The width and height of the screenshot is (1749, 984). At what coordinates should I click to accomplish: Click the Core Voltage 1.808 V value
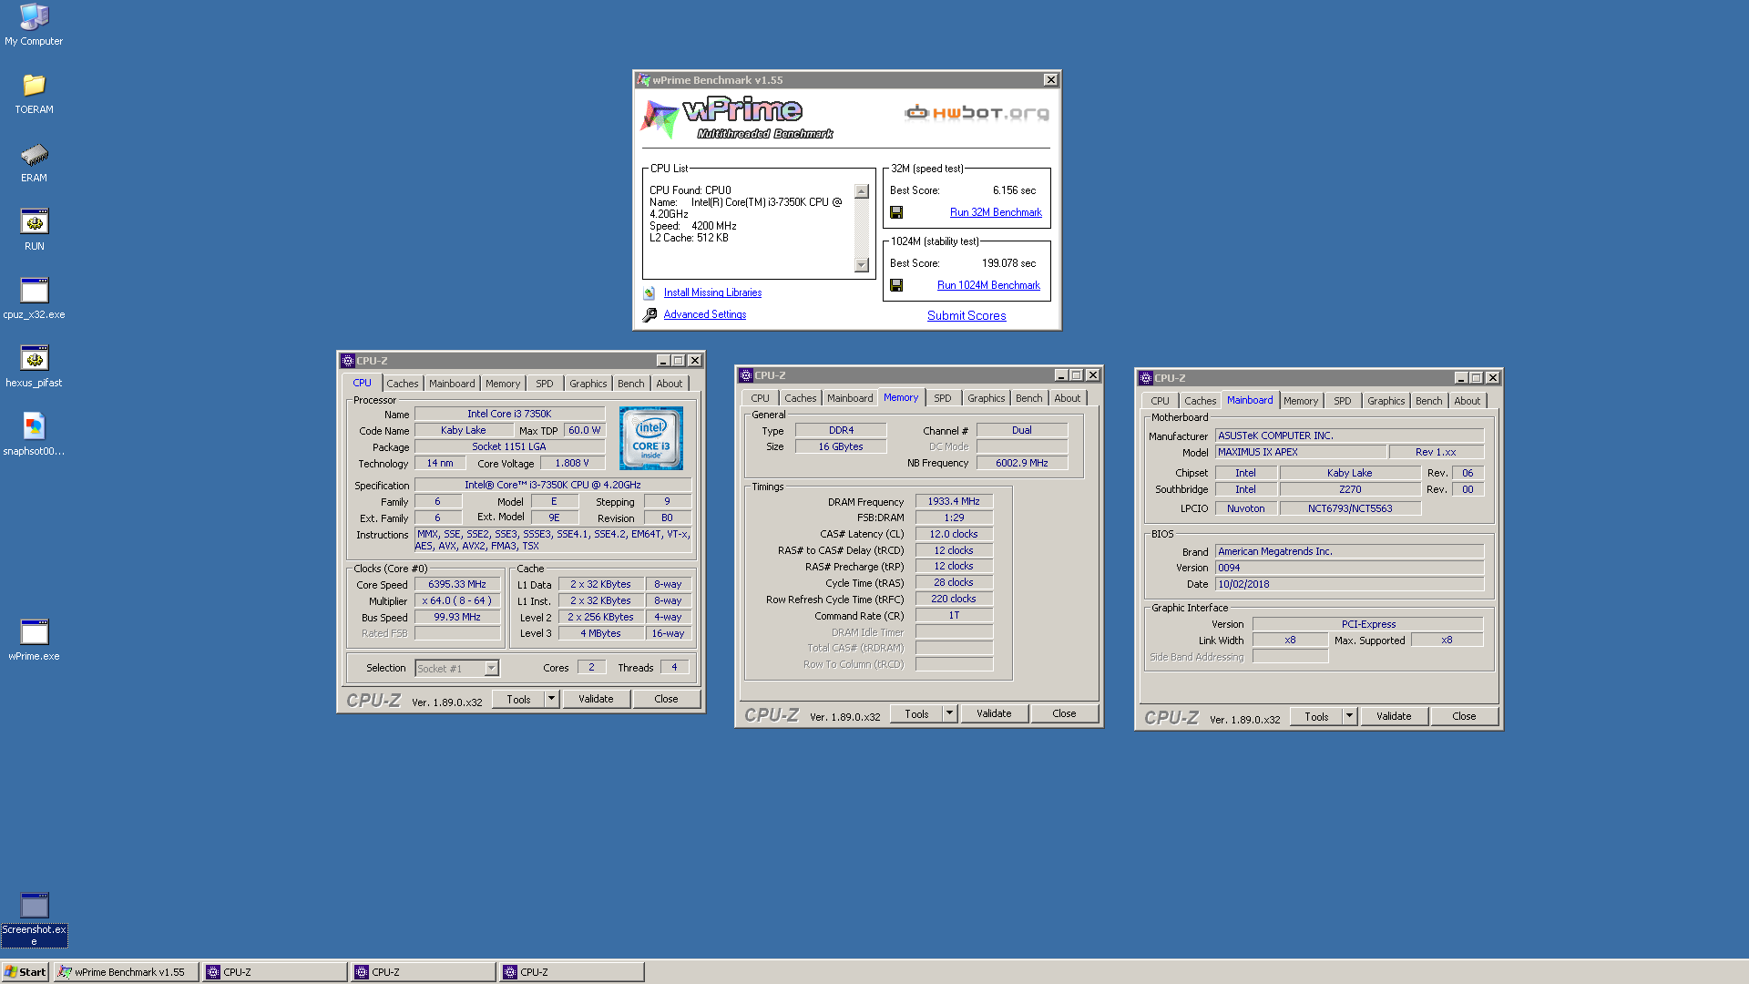572,463
